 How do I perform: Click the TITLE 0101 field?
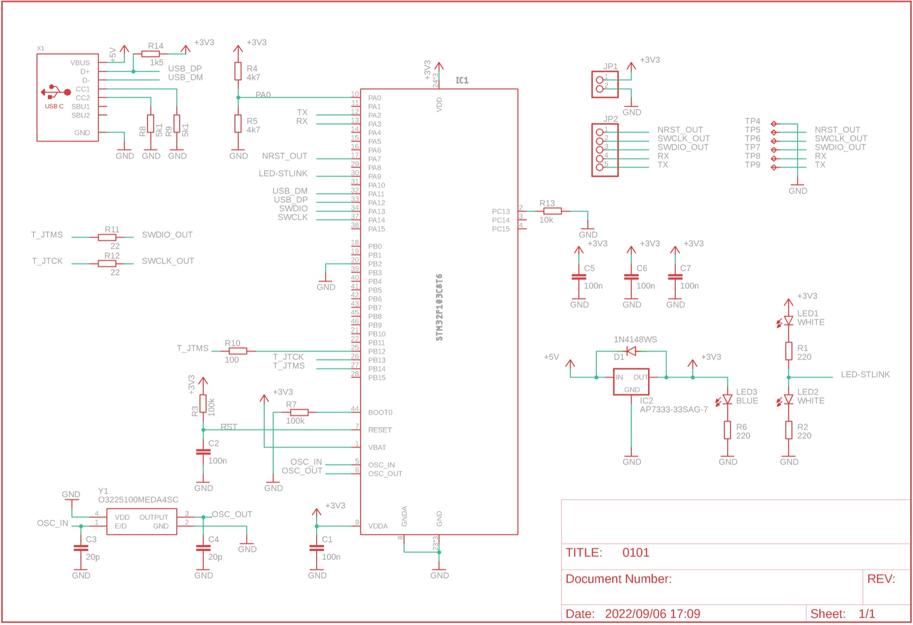635,553
